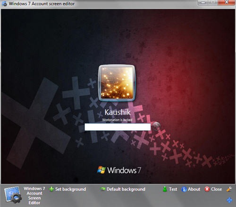Click the title bar app icon

click(4, 4)
